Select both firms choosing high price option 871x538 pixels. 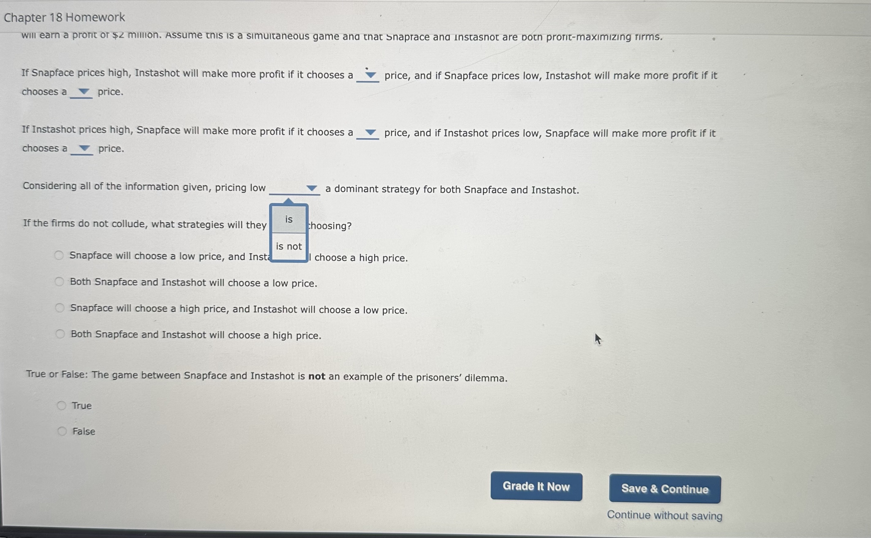pyautogui.click(x=46, y=335)
